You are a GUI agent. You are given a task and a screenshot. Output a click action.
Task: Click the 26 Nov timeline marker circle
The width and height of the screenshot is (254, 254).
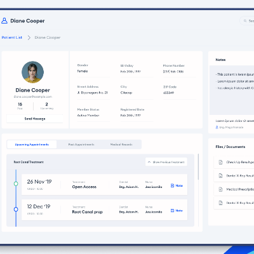(16, 184)
